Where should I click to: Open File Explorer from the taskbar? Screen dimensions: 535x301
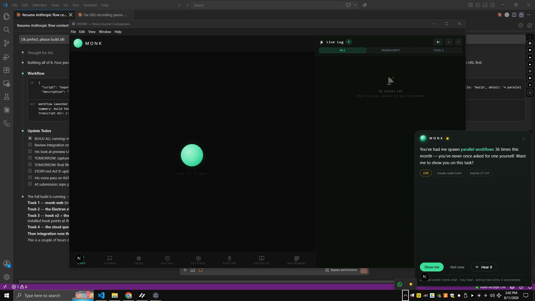pos(115,295)
